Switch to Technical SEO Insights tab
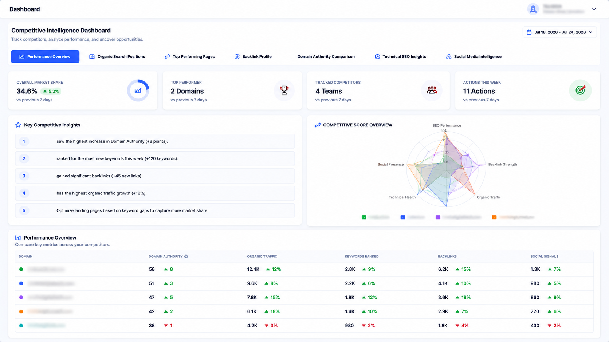 400,56
